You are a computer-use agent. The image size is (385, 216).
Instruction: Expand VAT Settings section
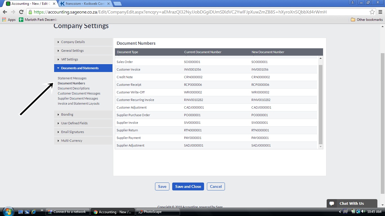[83, 59]
